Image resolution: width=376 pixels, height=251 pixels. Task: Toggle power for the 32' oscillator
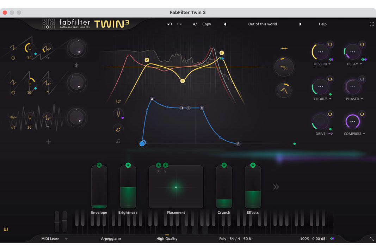click(13, 58)
